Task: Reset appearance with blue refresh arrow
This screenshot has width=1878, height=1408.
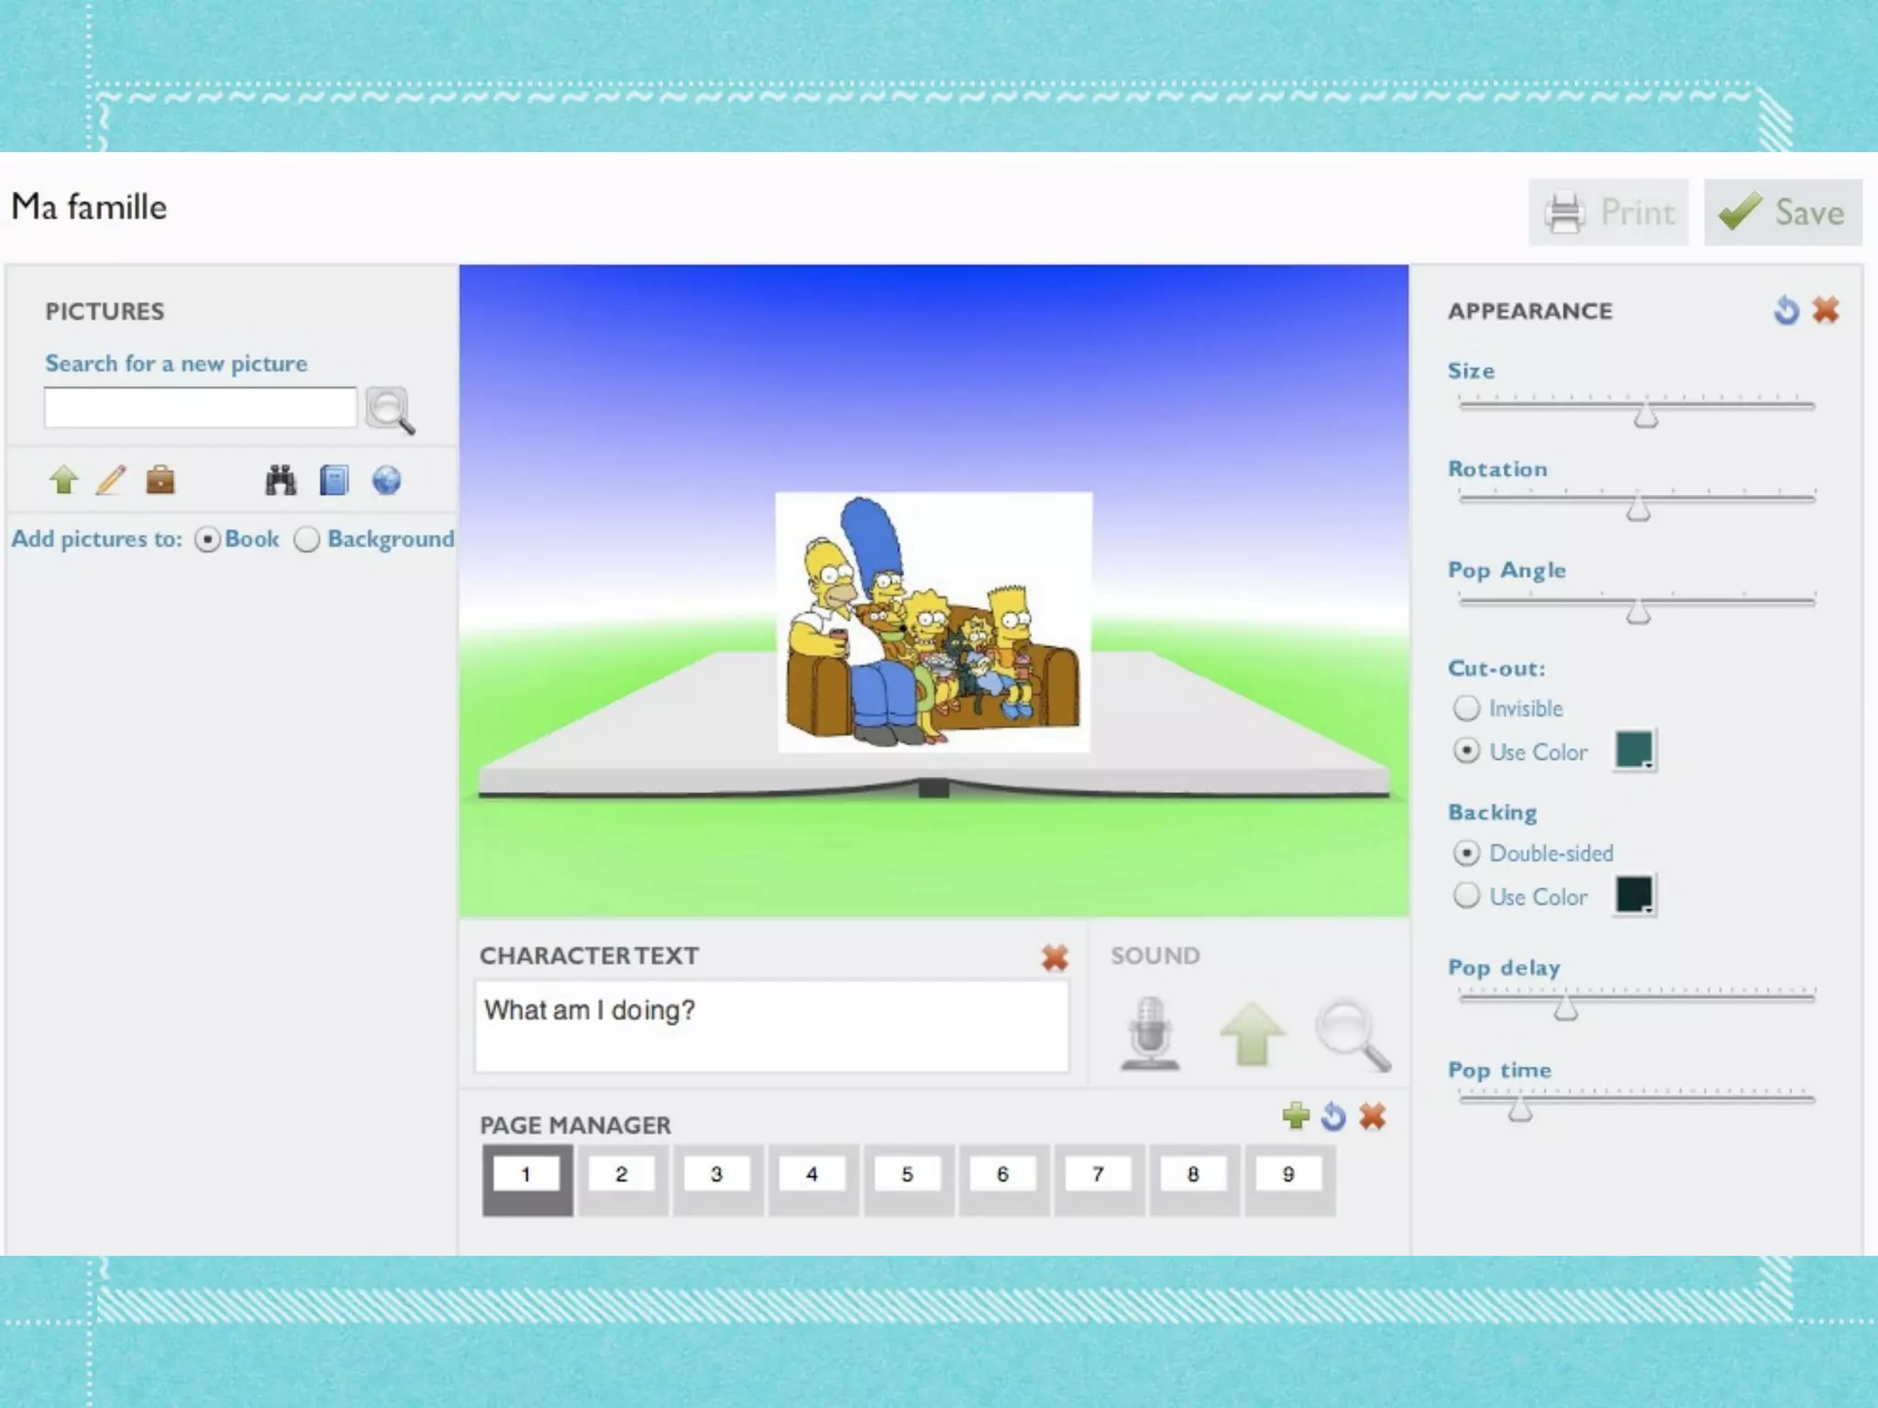Action: (x=1785, y=311)
